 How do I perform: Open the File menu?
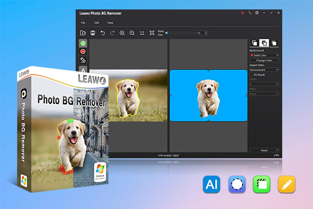coord(83,23)
